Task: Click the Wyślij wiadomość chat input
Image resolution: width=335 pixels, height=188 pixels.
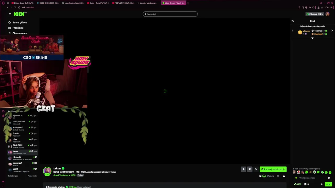Action: [x=312, y=178]
